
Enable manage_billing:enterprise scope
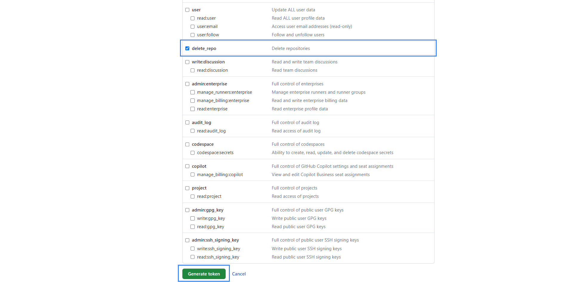click(x=193, y=101)
